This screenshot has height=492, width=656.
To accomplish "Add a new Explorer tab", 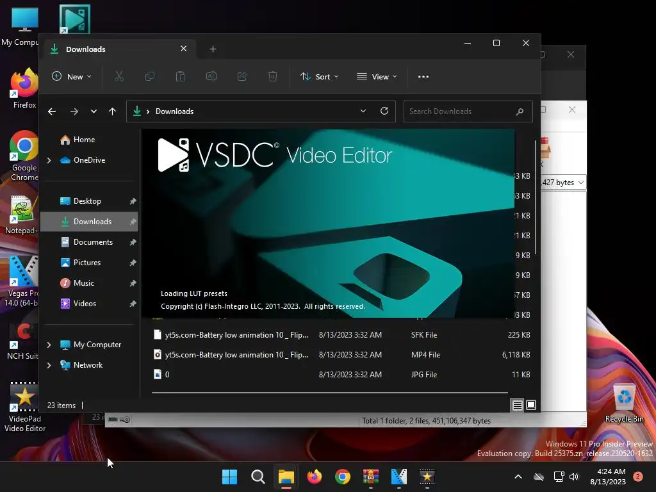I will (213, 49).
